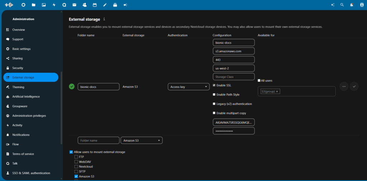Click the masked secret key field
This screenshot has height=181, width=367.
(234, 131)
